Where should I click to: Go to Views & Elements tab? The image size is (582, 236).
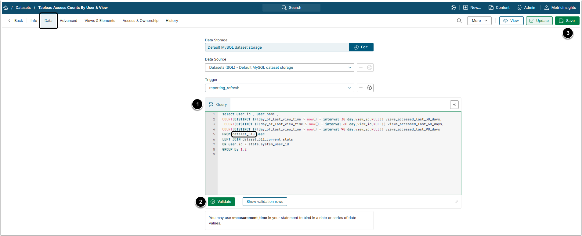[100, 21]
